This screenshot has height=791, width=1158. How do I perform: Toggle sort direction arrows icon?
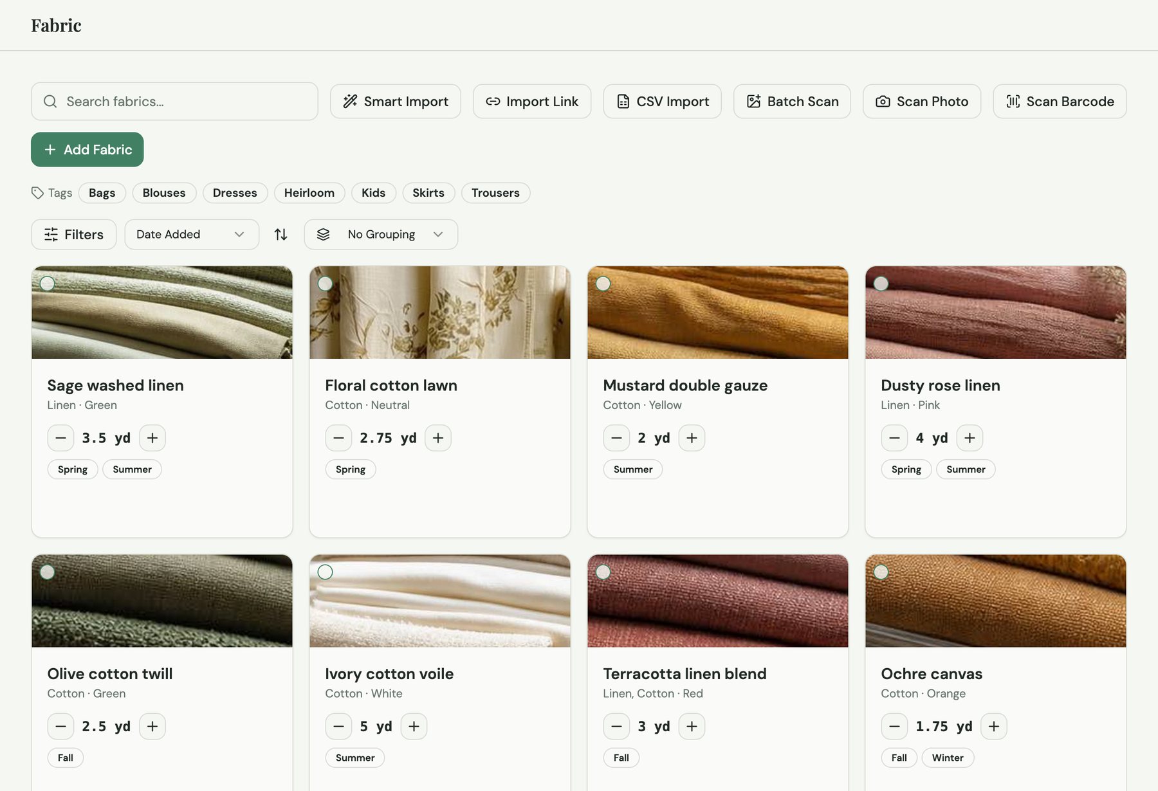click(281, 235)
